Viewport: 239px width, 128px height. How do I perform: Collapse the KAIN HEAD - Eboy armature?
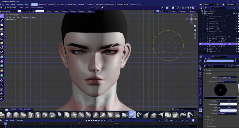[x=205, y=31]
